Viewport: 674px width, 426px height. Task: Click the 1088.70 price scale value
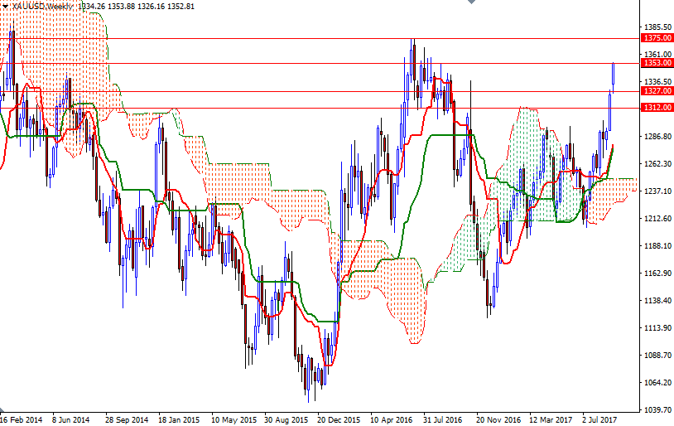(657, 356)
